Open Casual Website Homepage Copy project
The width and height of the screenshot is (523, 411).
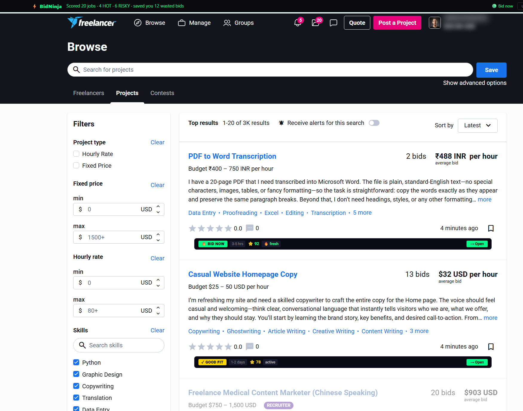tap(243, 274)
